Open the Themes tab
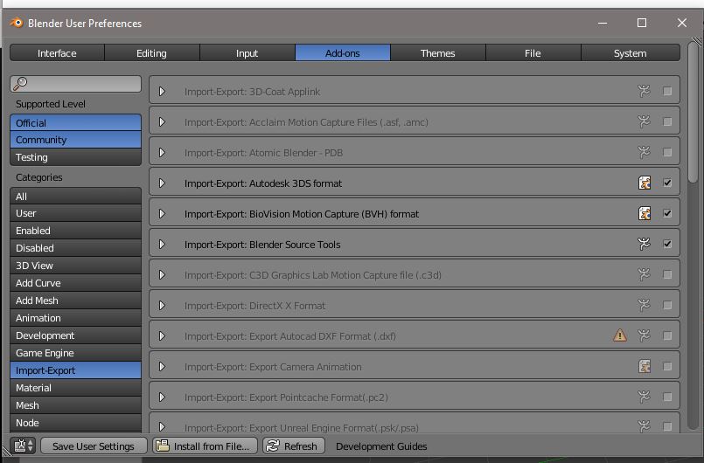The height and width of the screenshot is (463, 704). 438,53
